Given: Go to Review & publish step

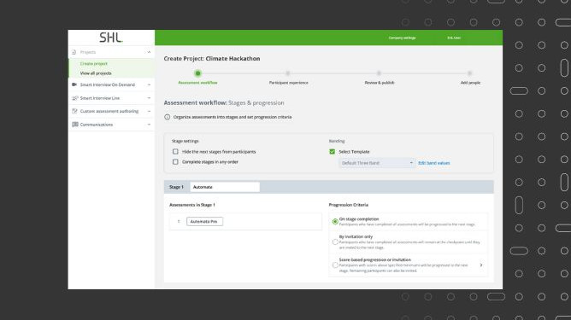Looking at the screenshot, I should [x=379, y=83].
